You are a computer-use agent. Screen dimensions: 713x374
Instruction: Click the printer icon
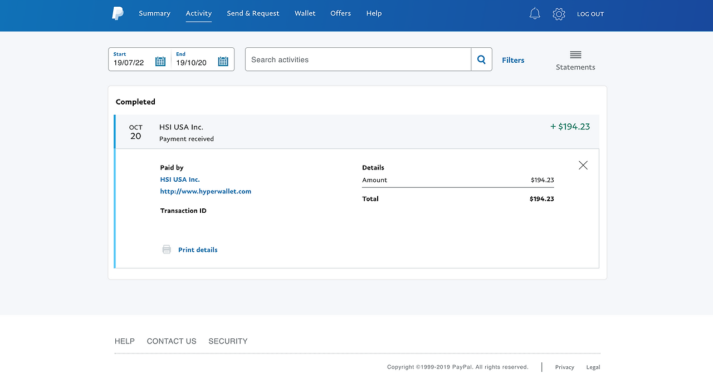167,250
